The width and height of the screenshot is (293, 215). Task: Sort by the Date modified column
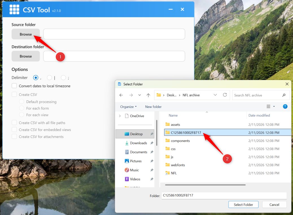(259, 116)
